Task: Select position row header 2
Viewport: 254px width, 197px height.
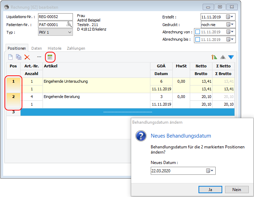Action: 14,100
